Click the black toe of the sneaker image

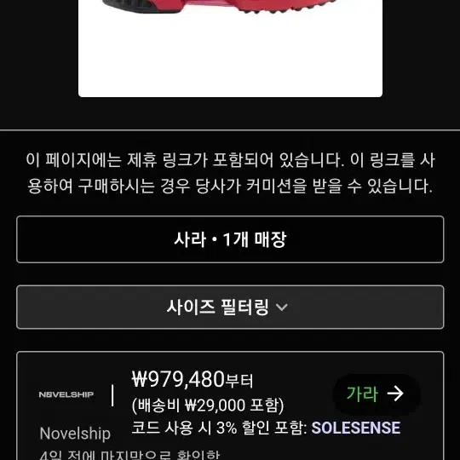[141, 7]
